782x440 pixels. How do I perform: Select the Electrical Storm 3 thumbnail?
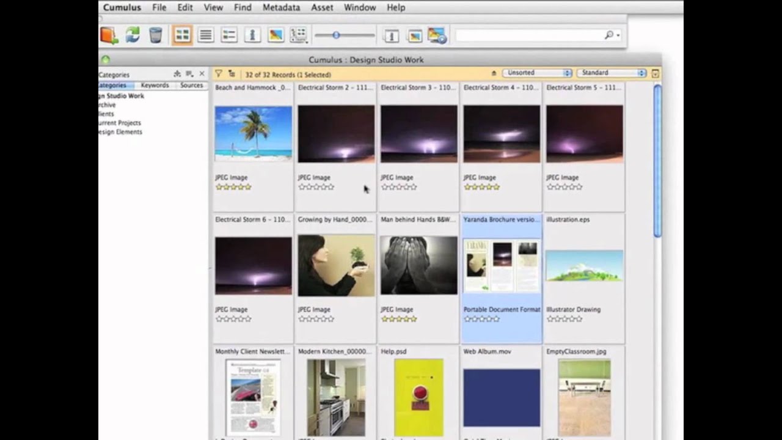(x=418, y=134)
